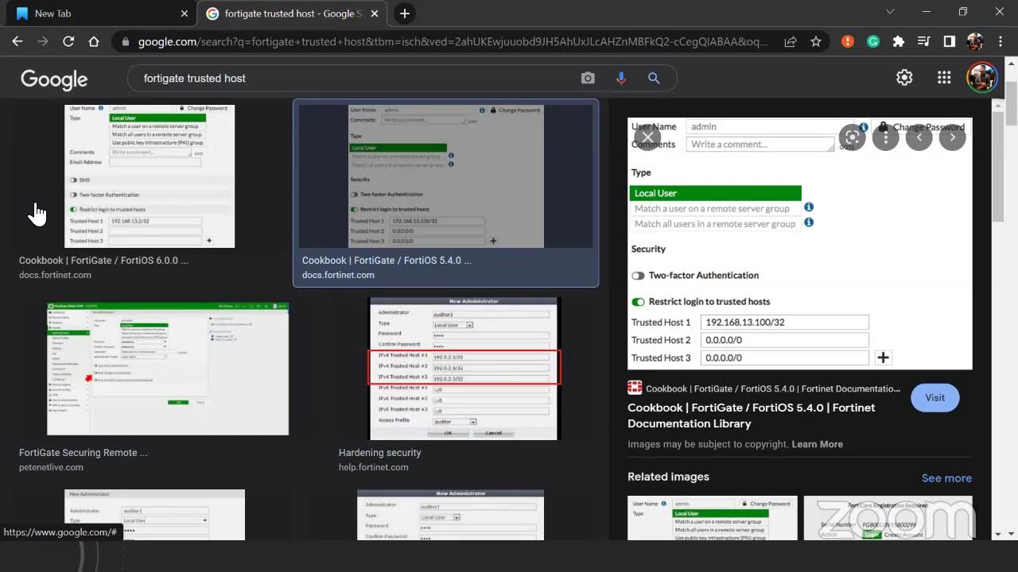
Task: Open the selected FortiOS 5.4.0 result thumbnail
Action: [446, 176]
